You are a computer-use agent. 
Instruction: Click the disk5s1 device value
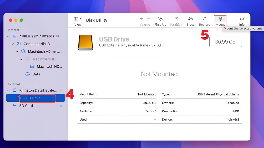pyautogui.click(x=234, y=120)
